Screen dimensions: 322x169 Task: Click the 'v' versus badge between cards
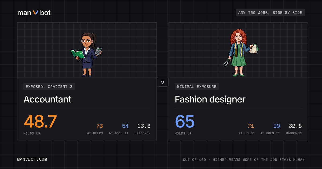tap(163, 82)
